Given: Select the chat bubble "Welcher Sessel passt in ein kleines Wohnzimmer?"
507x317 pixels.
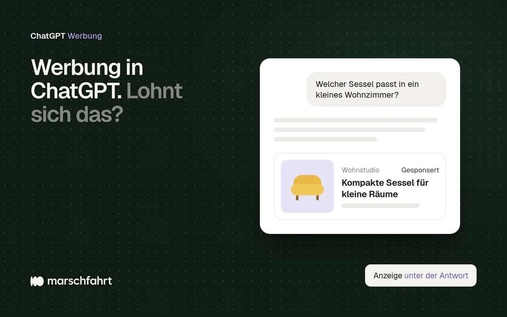Looking at the screenshot, I should pos(376,89).
